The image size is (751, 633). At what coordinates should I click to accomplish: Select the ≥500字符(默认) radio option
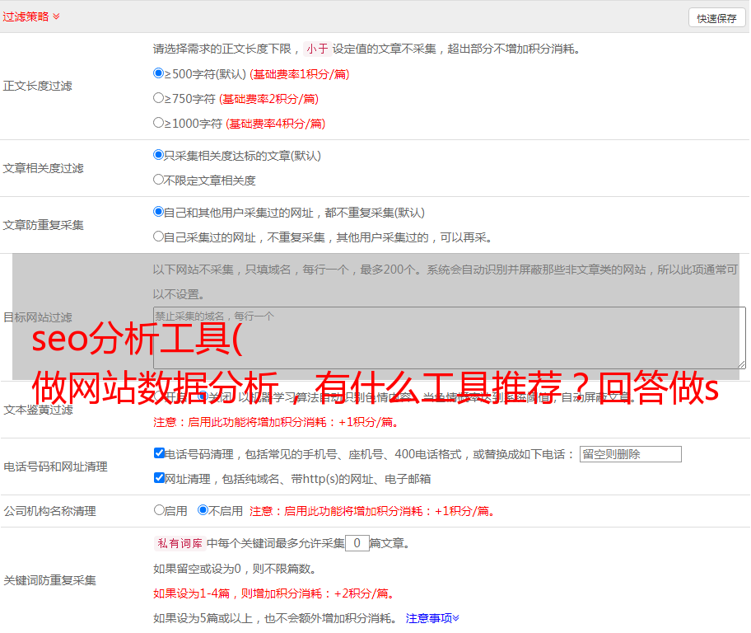pos(158,73)
